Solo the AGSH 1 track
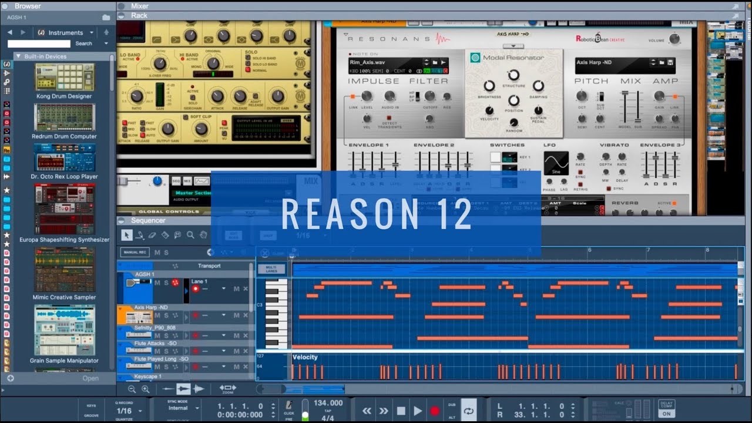 click(166, 283)
